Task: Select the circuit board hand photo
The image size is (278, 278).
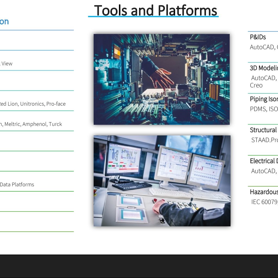Action: point(162,79)
